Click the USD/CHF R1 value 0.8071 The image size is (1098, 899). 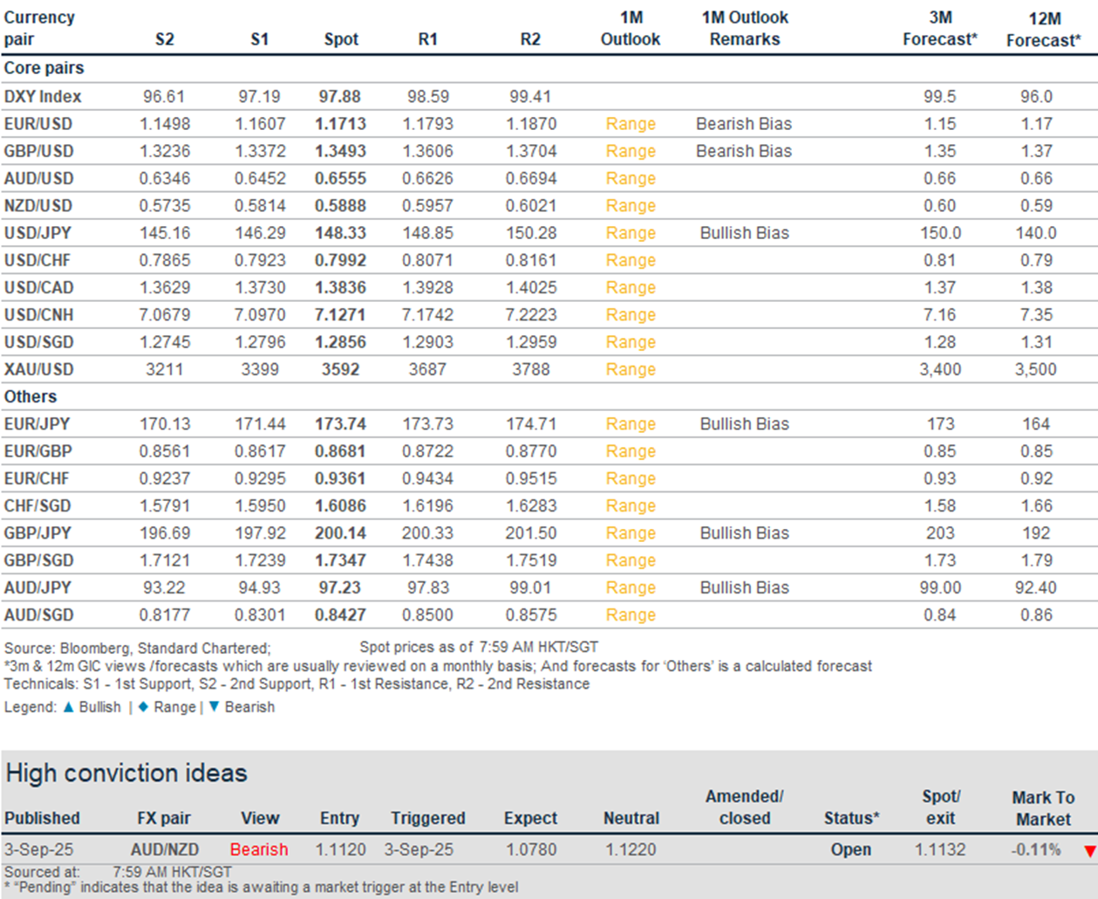(x=427, y=260)
